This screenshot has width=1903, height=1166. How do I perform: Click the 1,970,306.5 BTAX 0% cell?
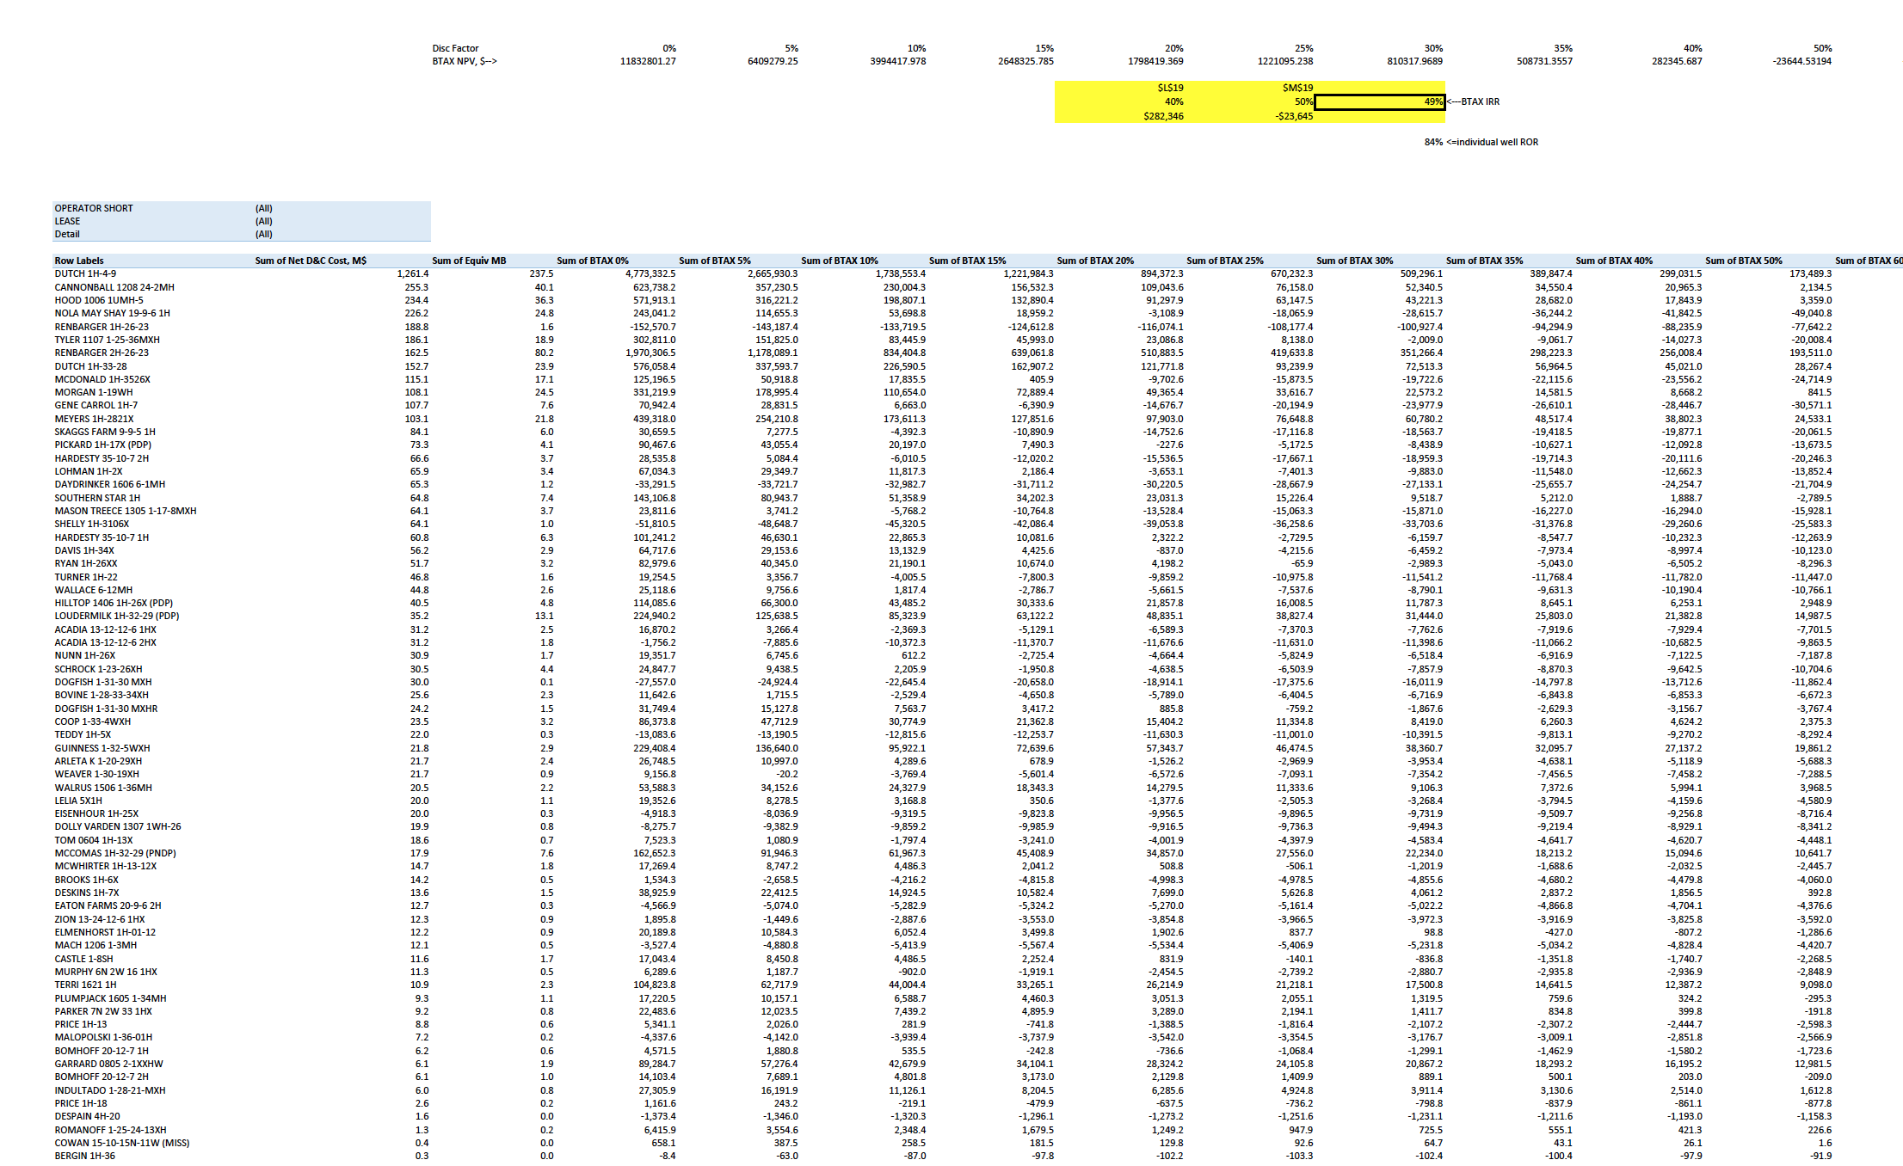click(650, 353)
